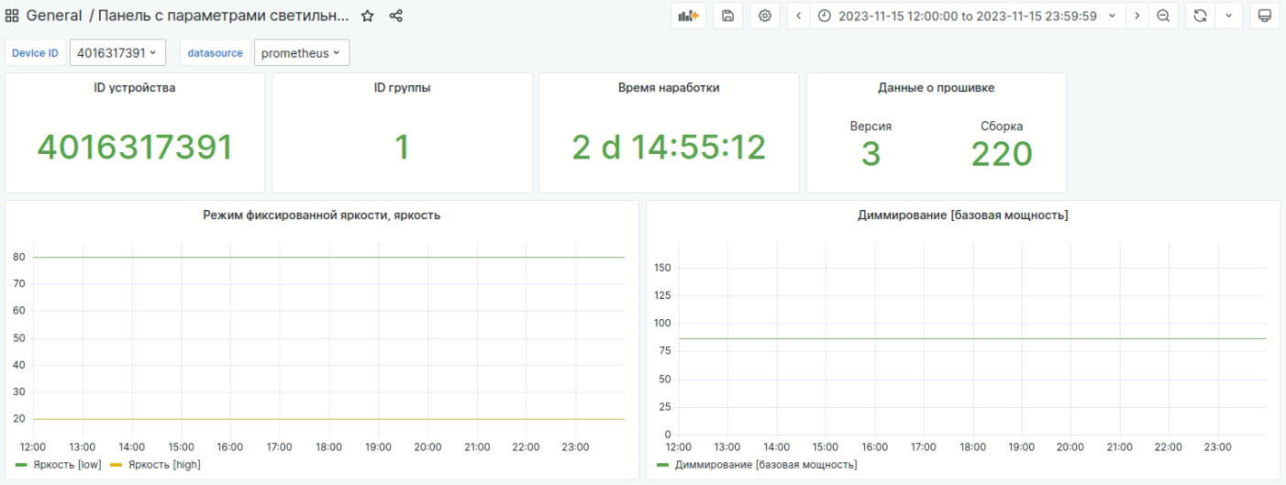Click the share dashboard icon
This screenshot has height=485, width=1286.
(396, 16)
